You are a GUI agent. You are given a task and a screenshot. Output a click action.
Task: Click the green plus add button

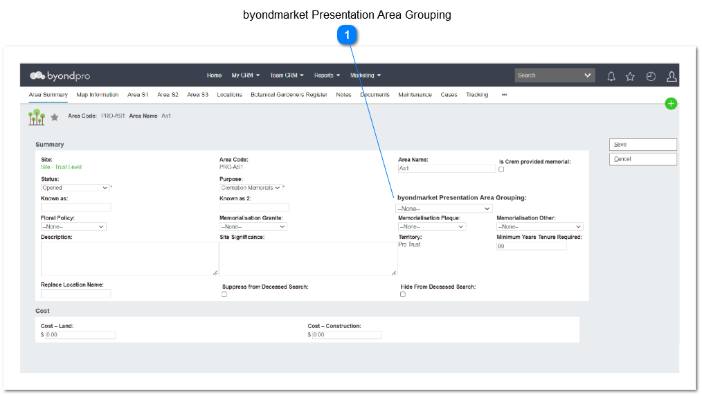pos(671,104)
